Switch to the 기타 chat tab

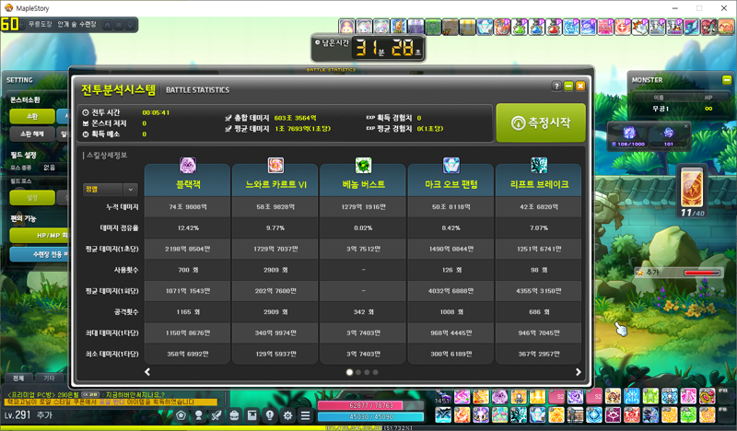[x=49, y=378]
